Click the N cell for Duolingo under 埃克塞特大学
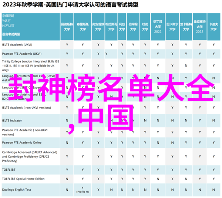Image resolution: width=222 pixels, height=198 pixels. tap(200, 190)
